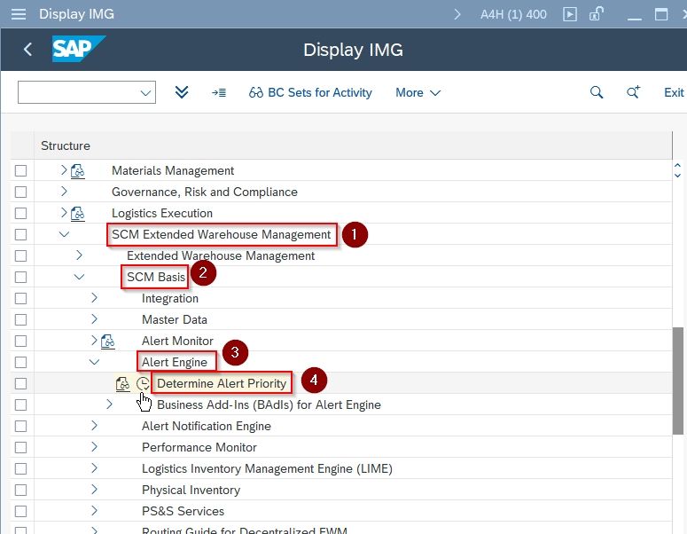
Task: Expand the Master Data node
Action: [x=94, y=319]
